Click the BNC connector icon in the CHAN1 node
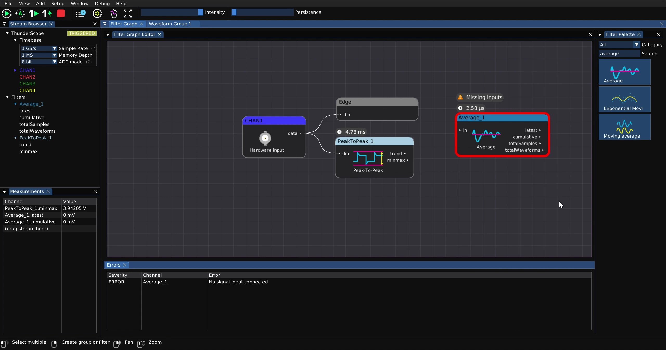 tap(265, 138)
